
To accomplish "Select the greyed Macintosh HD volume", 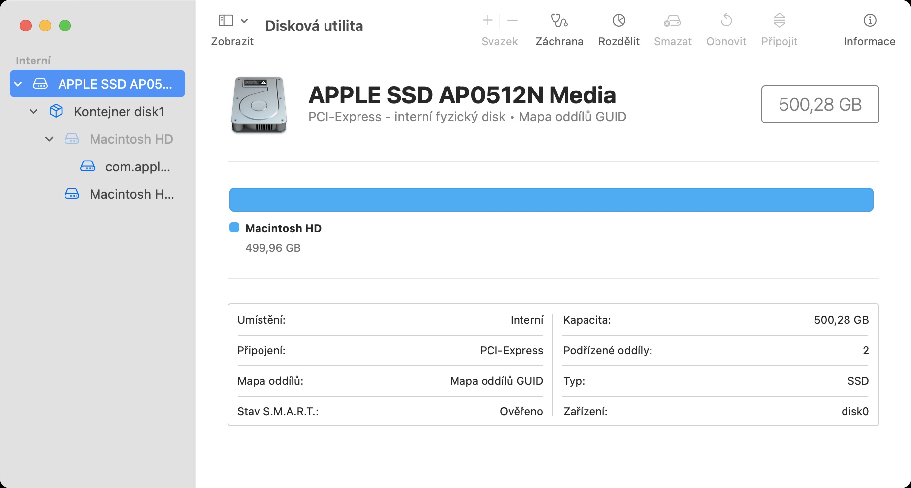I will click(131, 139).
